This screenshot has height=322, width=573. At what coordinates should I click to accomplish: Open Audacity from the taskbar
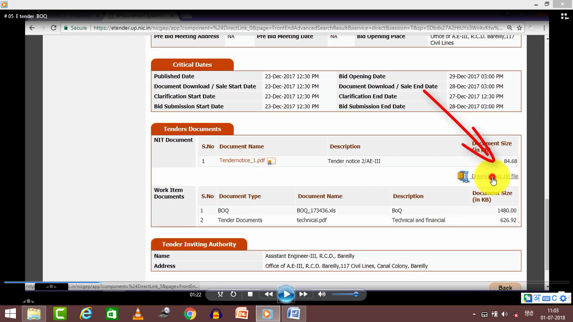coord(216,314)
